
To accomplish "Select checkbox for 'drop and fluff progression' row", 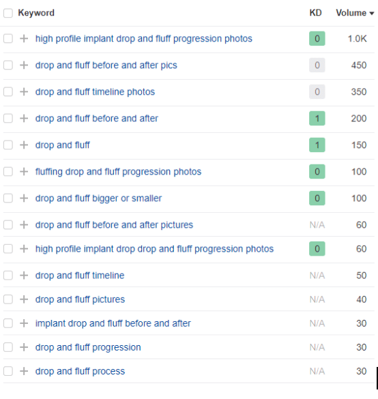I will (8, 347).
